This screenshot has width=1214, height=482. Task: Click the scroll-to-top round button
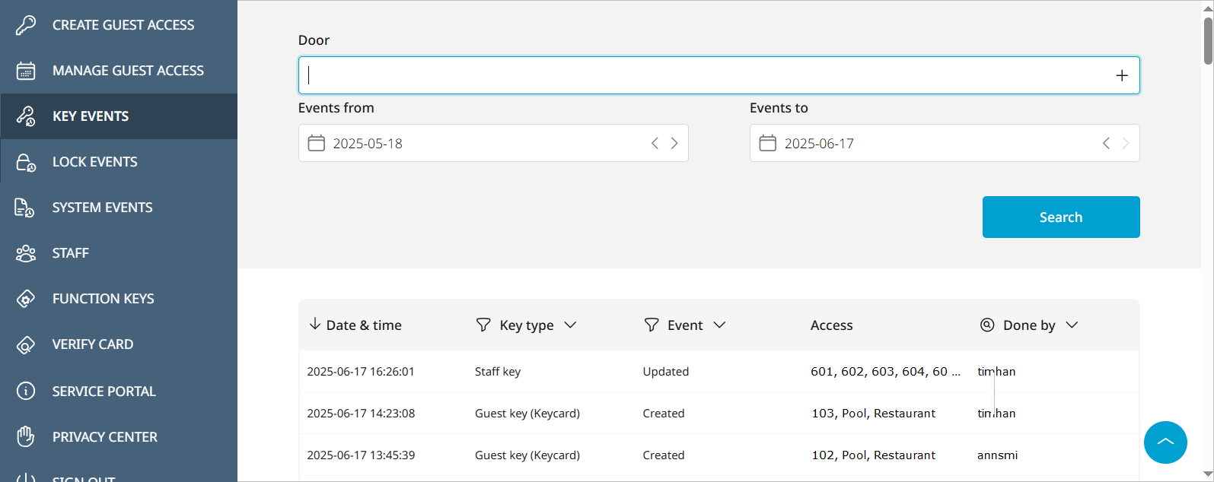coord(1165,442)
